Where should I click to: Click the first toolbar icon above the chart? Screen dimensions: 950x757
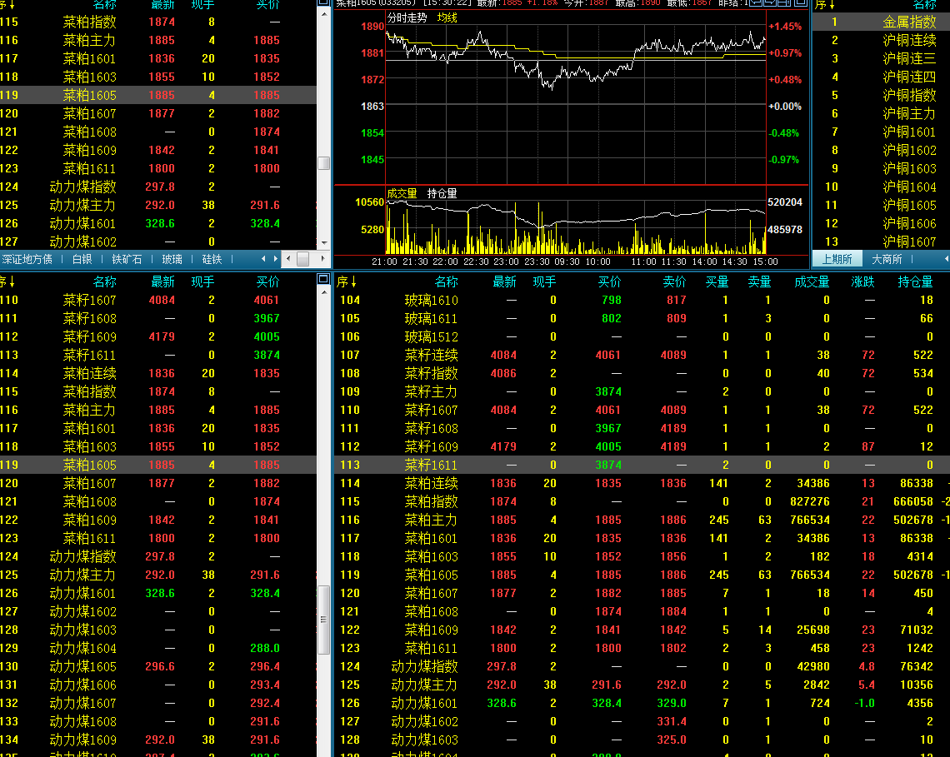click(755, 2)
